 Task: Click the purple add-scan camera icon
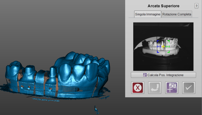172,88
